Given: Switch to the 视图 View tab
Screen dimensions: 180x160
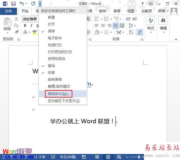Looking at the screenshot, I should [x=131, y=11].
